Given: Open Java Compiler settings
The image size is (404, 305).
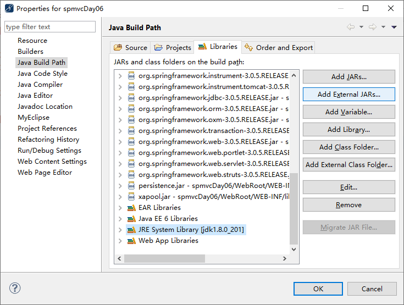Looking at the screenshot, I should click(40, 85).
